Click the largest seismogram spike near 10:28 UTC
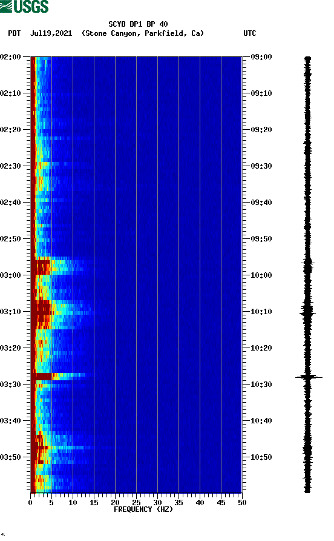 pyautogui.click(x=309, y=377)
